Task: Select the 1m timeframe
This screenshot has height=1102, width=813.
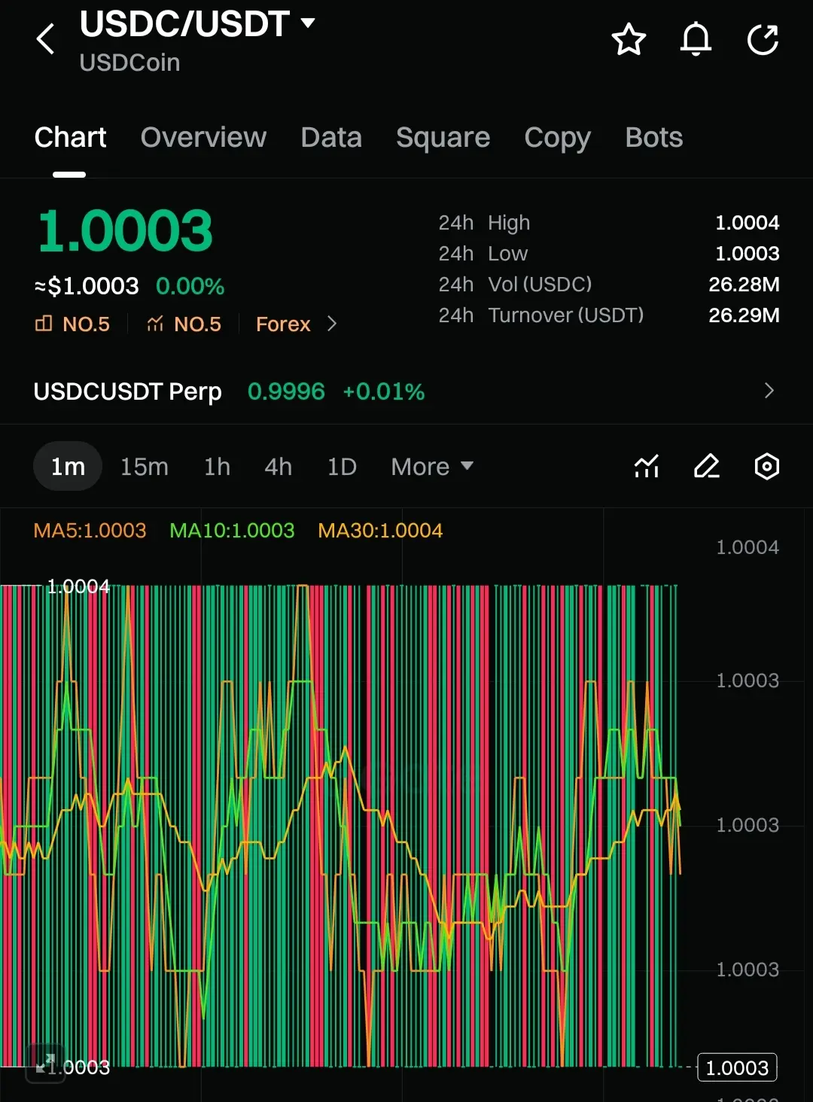Action: (x=68, y=467)
